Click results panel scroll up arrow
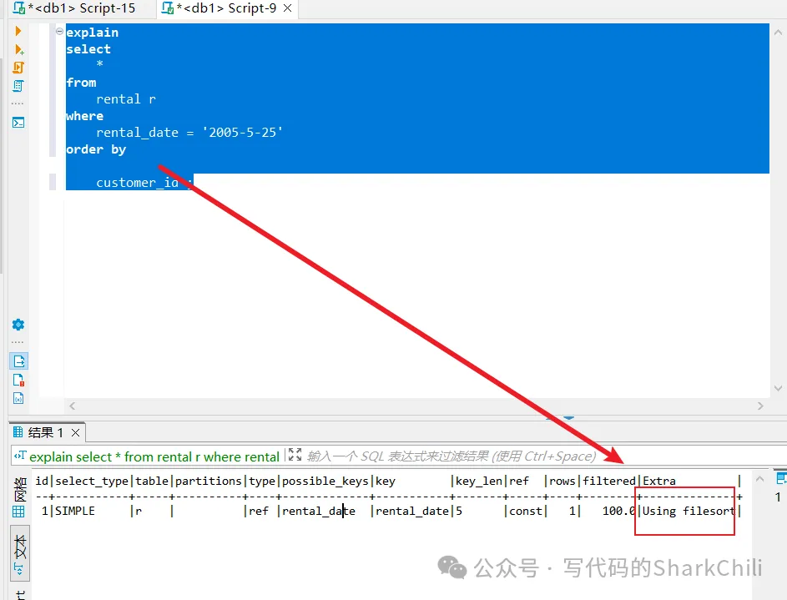Viewport: 787px width, 600px height. pyautogui.click(x=760, y=479)
